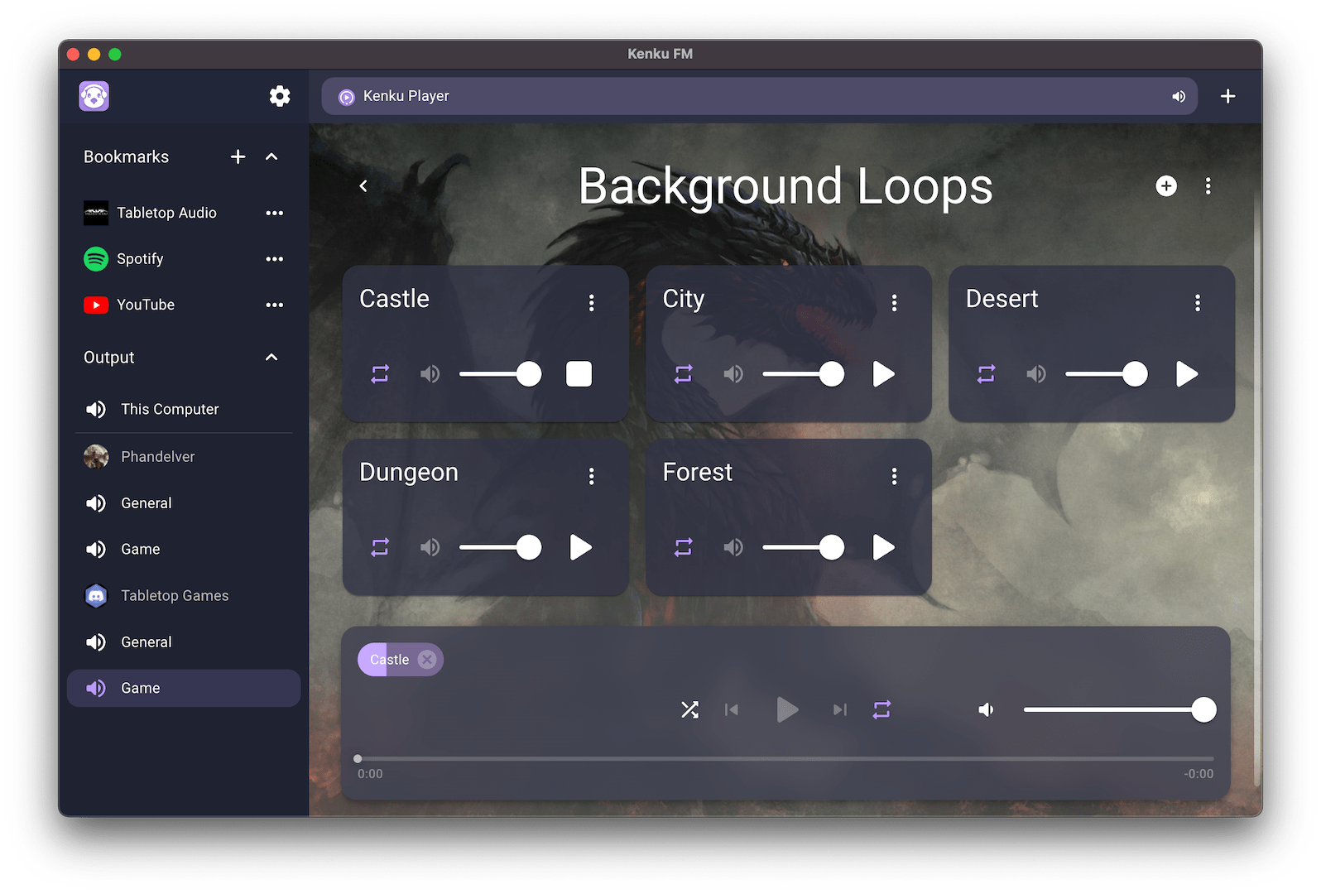The height and width of the screenshot is (894, 1321).
Task: Open the Tabletop Audio bookmark
Action: pyautogui.click(x=166, y=213)
